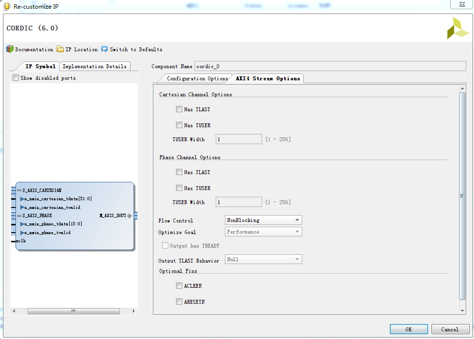Click the s_axis_phase_tvalid port arrow
Image resolution: width=474 pixels, height=339 pixels.
tap(22, 233)
